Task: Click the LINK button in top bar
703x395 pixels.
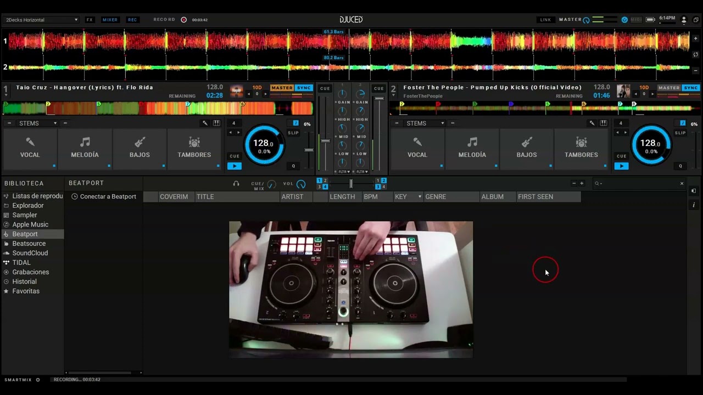Action: click(x=545, y=20)
